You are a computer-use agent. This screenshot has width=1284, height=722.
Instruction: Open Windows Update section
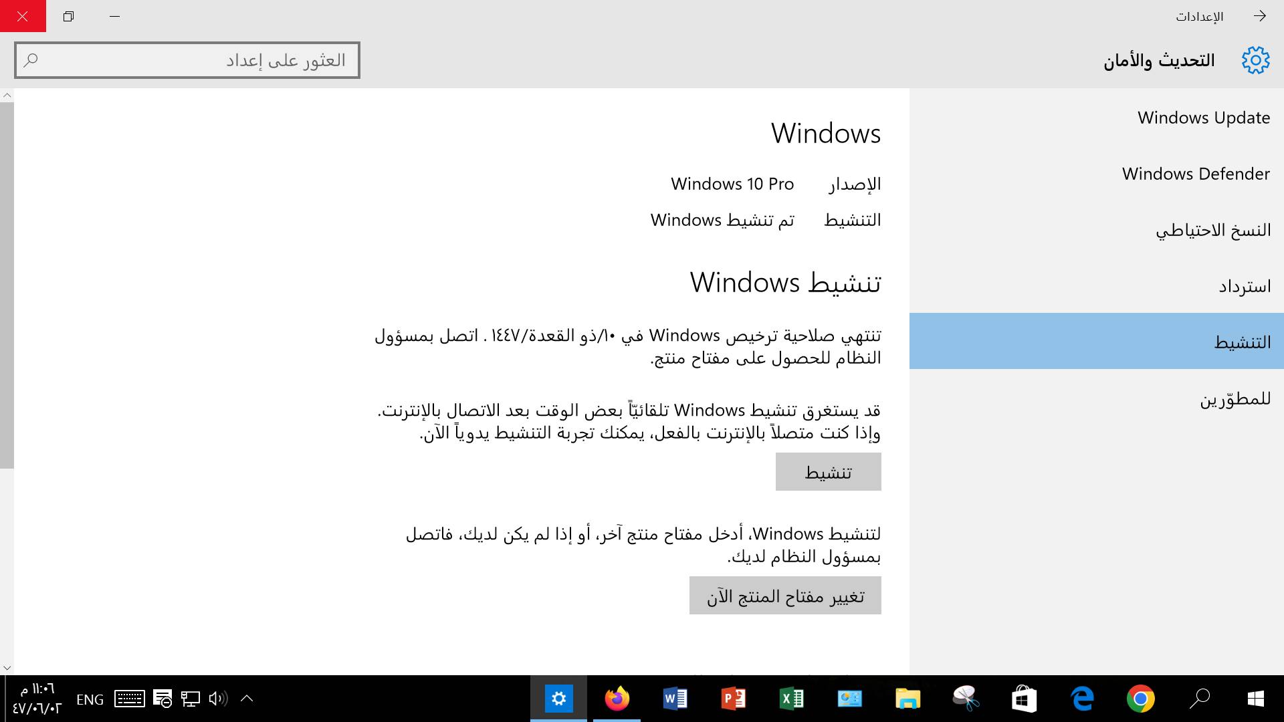[x=1097, y=118]
